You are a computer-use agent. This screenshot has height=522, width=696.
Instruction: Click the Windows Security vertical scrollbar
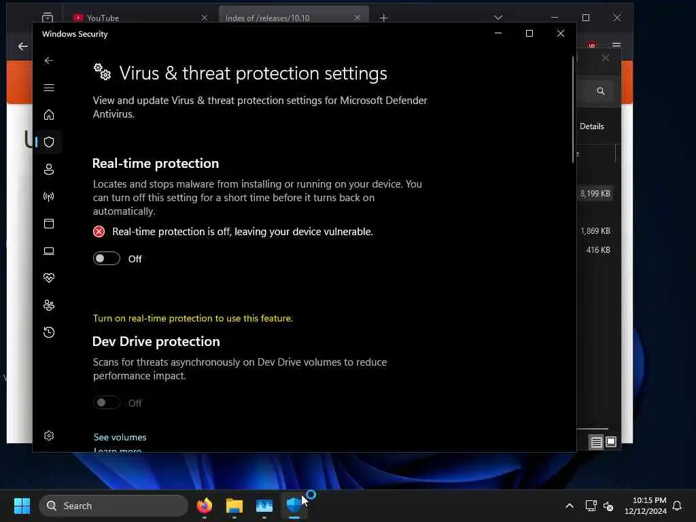(x=573, y=109)
